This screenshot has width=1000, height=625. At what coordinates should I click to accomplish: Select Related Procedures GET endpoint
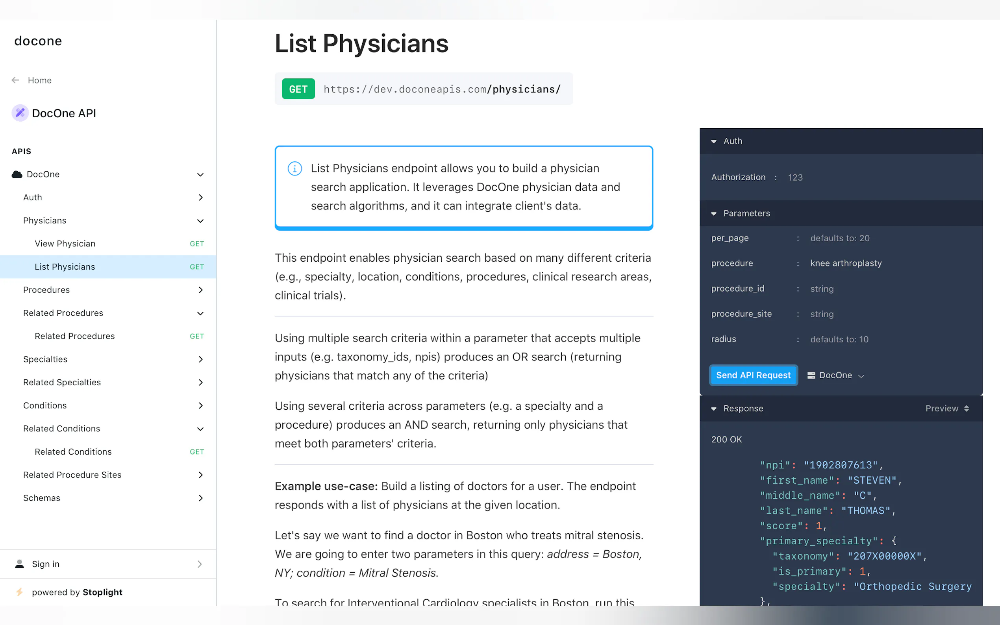pos(75,336)
